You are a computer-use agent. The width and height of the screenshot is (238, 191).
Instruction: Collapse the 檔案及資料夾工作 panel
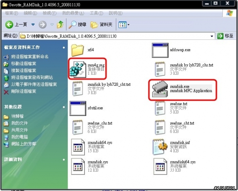tap(64, 48)
